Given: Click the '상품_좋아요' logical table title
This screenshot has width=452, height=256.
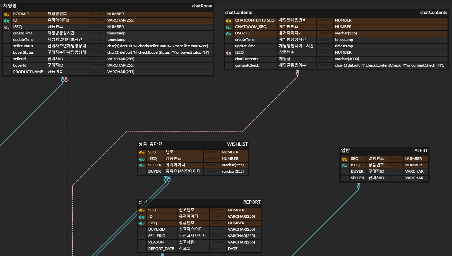Looking at the screenshot, I should tap(151, 144).
